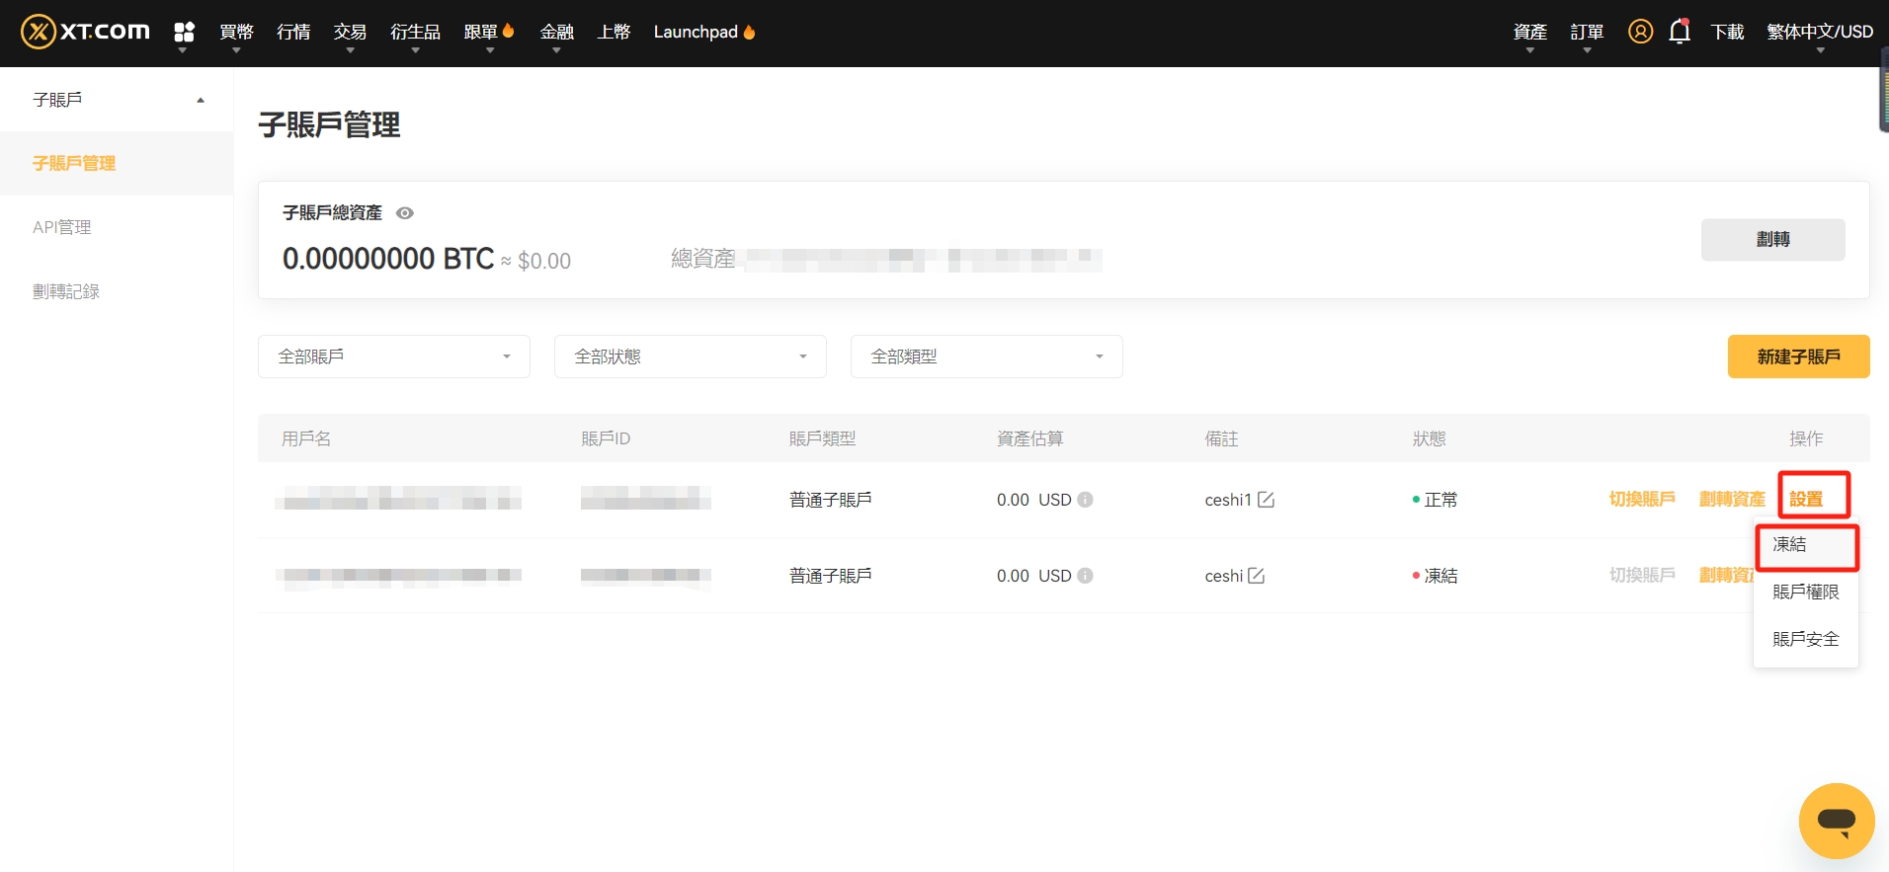Viewport: 1889px width, 872px height.
Task: Click the info icon in ceshi1 asset row
Action: [1085, 500]
